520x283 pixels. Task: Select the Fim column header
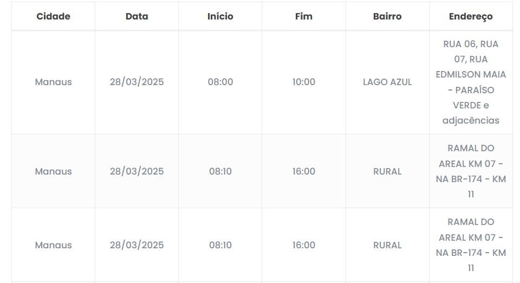click(x=304, y=16)
